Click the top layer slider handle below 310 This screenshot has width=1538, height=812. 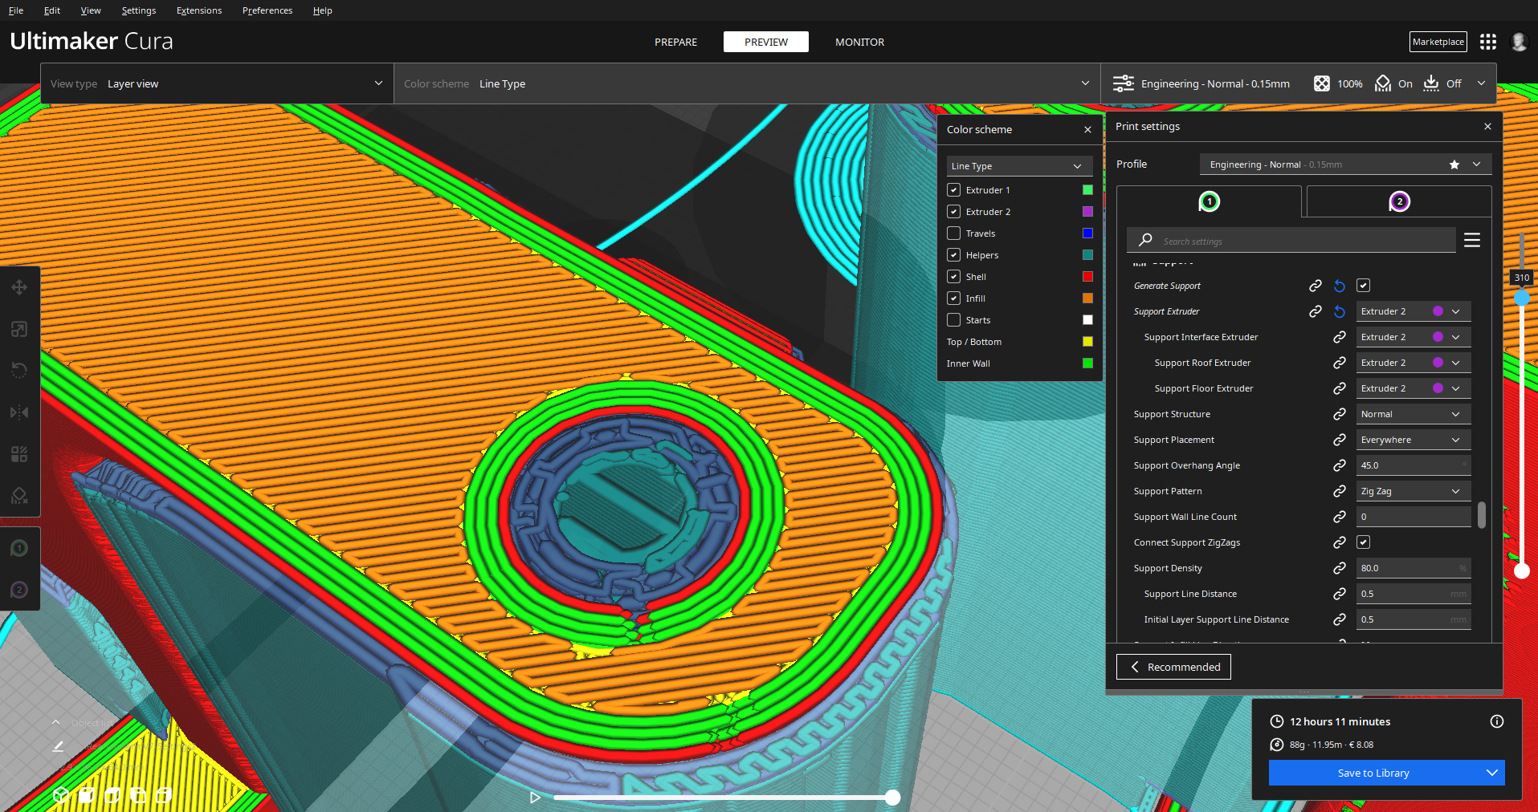[x=1522, y=298]
